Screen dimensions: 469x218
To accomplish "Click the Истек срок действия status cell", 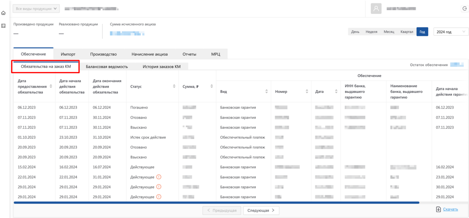I will [x=148, y=137].
